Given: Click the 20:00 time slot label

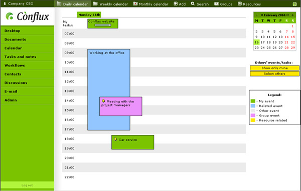Looking at the screenshot, I should point(69,158).
